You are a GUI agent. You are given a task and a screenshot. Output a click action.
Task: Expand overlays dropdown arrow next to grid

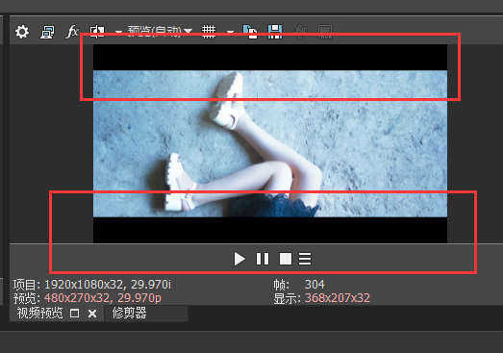tap(230, 32)
